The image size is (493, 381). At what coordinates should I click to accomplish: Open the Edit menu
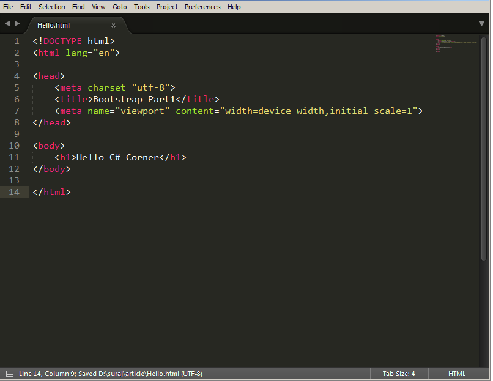click(x=26, y=7)
